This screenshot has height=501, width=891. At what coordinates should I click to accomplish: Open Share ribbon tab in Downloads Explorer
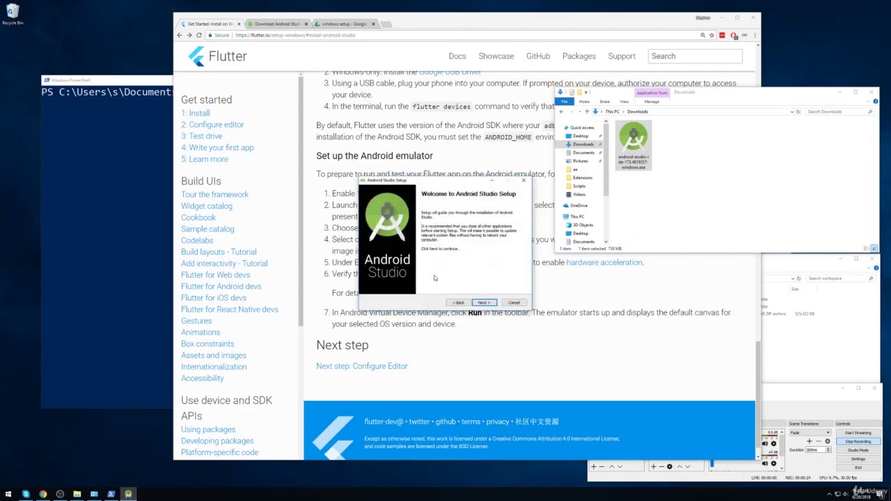pos(604,102)
